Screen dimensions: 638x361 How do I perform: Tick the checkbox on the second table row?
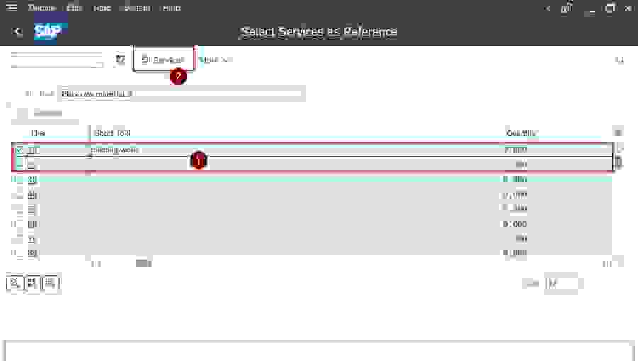(19, 165)
